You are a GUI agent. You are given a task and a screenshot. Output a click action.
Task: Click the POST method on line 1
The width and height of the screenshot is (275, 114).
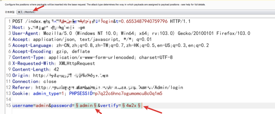(x=18, y=22)
